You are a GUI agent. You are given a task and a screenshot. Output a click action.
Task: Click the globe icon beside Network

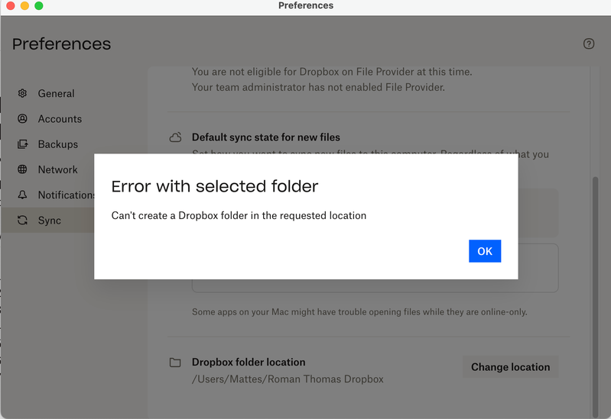point(22,169)
